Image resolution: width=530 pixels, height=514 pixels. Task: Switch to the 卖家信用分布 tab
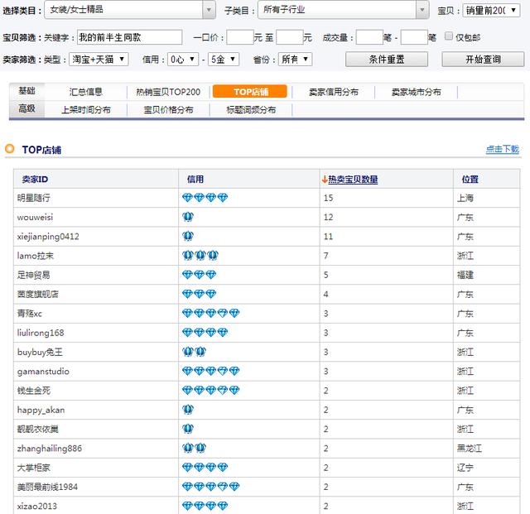tap(333, 92)
